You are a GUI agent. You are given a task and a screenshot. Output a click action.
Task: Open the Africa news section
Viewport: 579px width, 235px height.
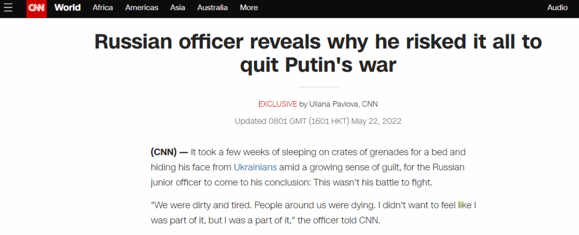[103, 8]
